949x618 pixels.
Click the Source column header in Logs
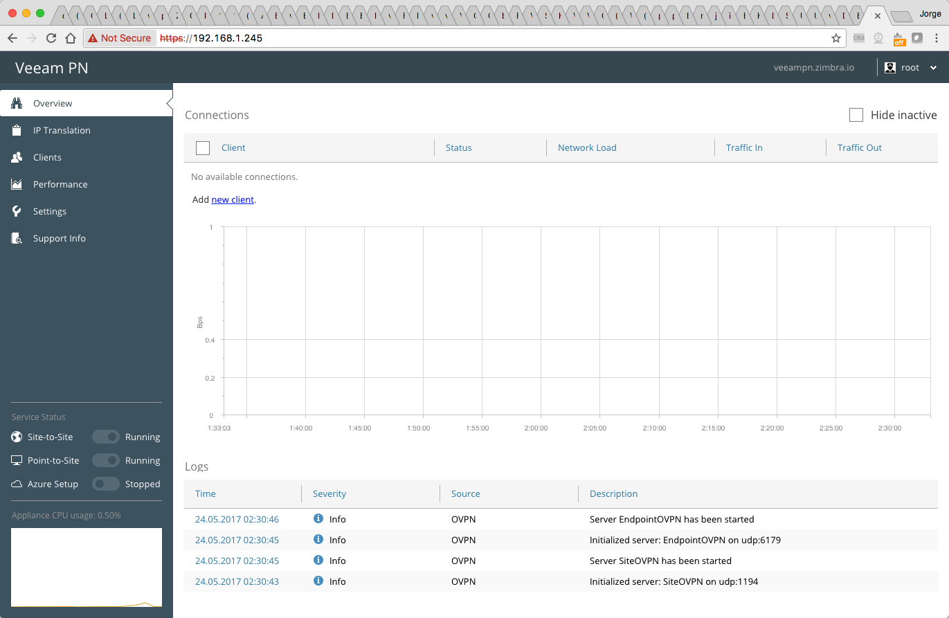pyautogui.click(x=465, y=493)
